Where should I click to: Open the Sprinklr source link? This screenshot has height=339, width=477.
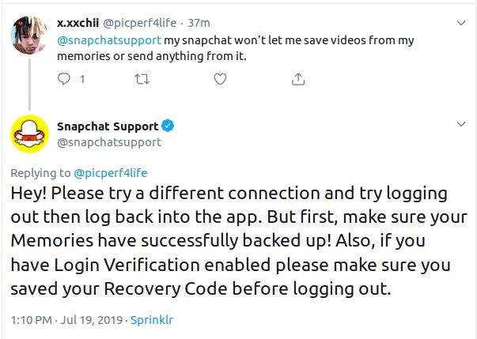[x=152, y=320]
